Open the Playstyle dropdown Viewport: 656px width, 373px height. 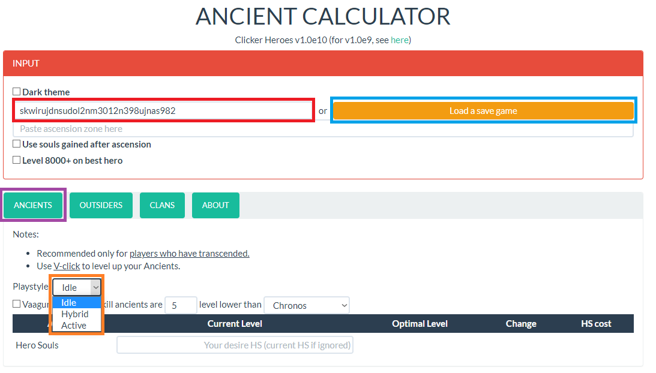click(x=77, y=287)
